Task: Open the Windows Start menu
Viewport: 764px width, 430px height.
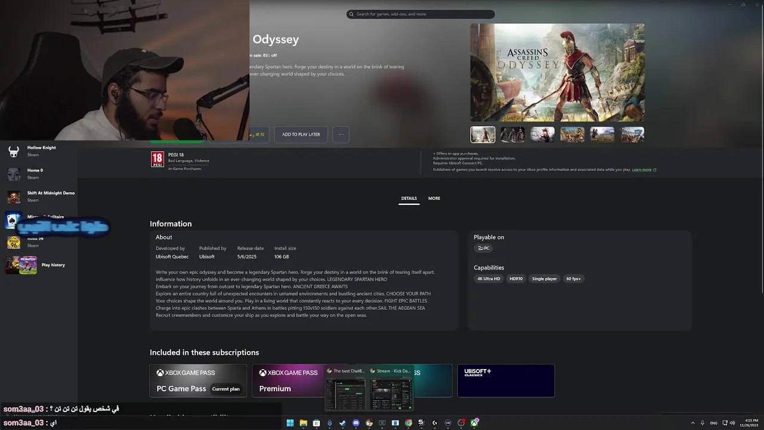Action: coord(290,423)
